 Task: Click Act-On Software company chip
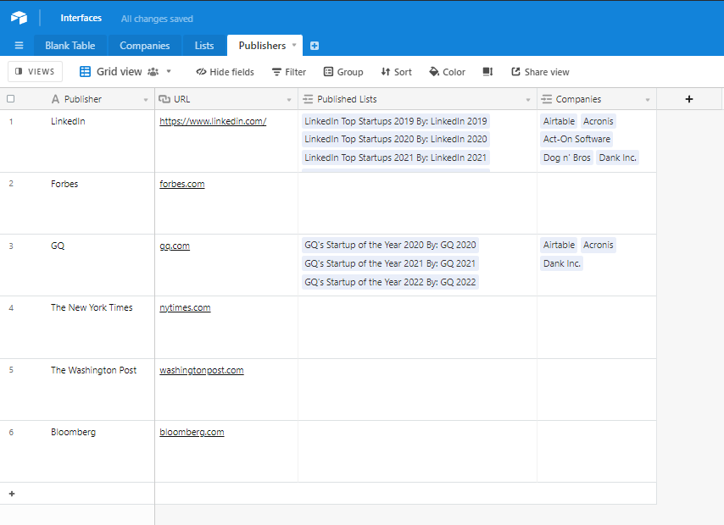point(576,140)
